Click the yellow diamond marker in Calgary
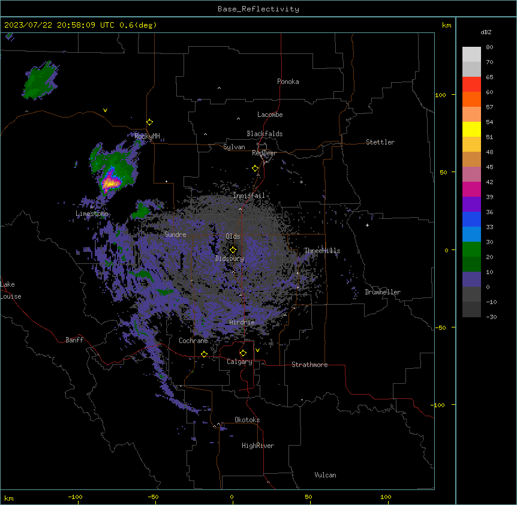 point(243,353)
